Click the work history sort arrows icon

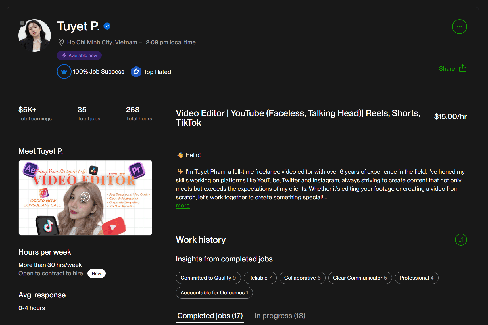coord(461,240)
